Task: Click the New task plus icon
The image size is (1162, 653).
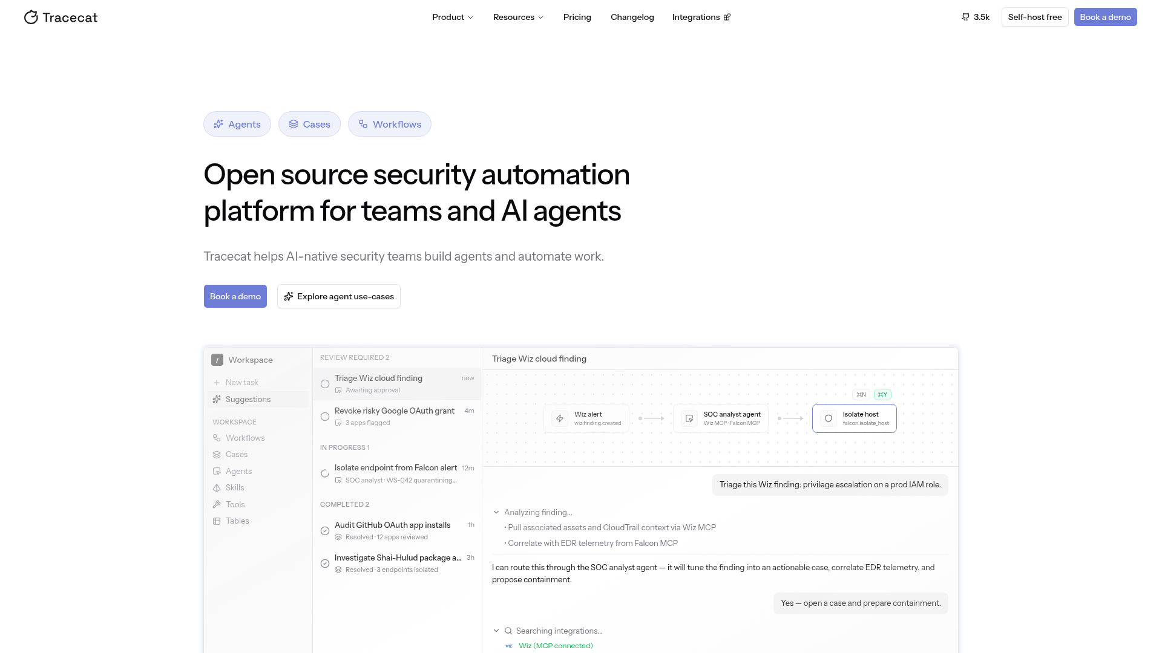Action: coord(217,383)
